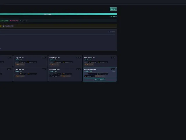The image size is (186, 140).
Task: Click Elder Bark chip in Elder Tree card
Action: tap(55, 76)
